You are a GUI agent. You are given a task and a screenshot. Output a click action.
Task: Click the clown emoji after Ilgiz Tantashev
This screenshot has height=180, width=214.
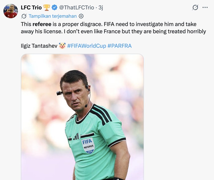pyautogui.click(x=62, y=46)
